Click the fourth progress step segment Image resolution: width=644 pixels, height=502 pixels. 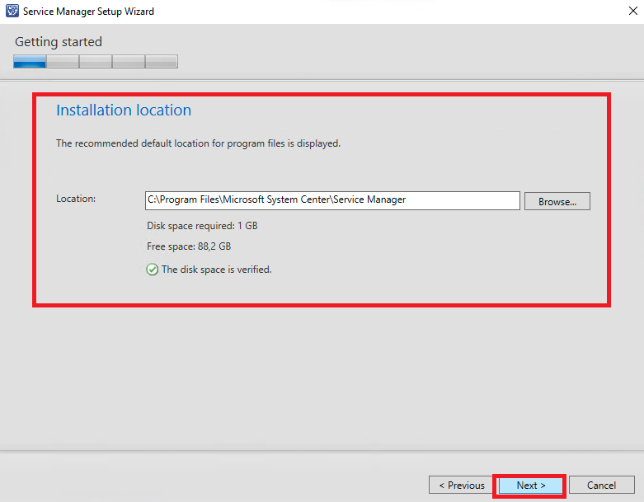129,62
